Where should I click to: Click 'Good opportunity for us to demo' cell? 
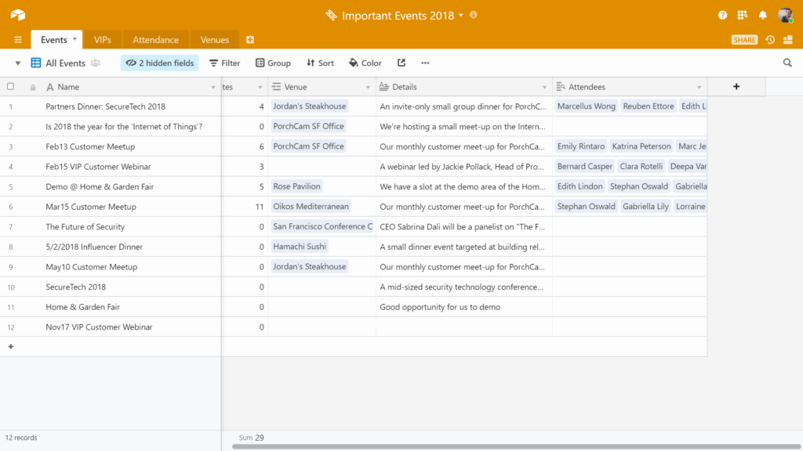tap(464, 307)
